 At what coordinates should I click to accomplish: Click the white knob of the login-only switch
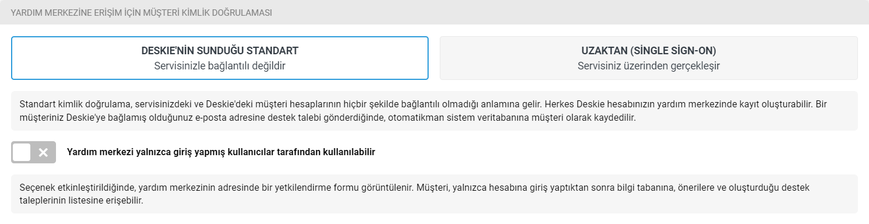[x=21, y=152]
